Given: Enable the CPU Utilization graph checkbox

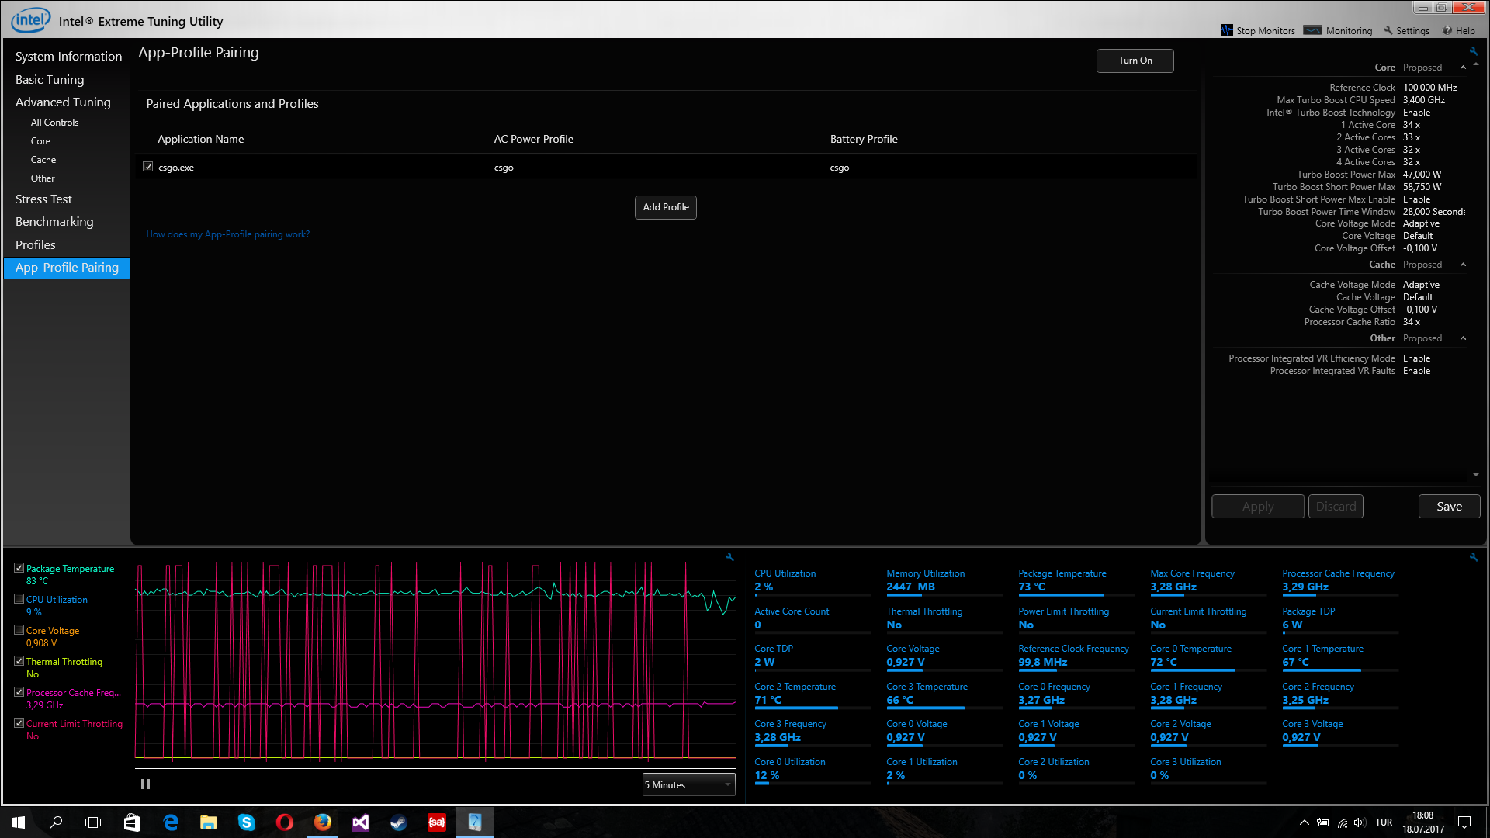Looking at the screenshot, I should [19, 599].
